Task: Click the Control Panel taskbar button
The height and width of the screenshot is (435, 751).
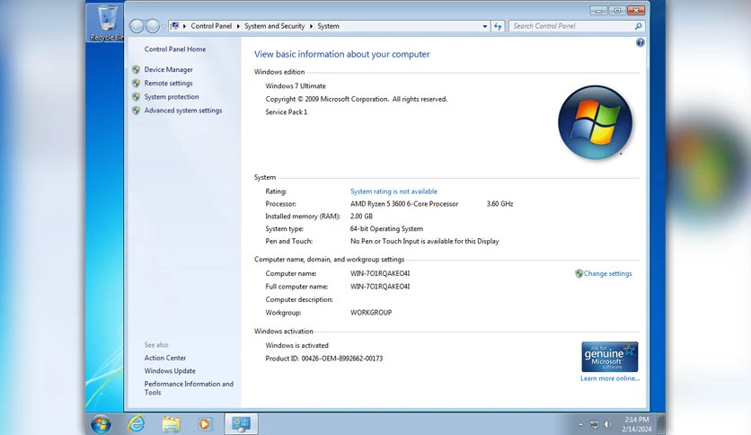Action: (x=241, y=423)
